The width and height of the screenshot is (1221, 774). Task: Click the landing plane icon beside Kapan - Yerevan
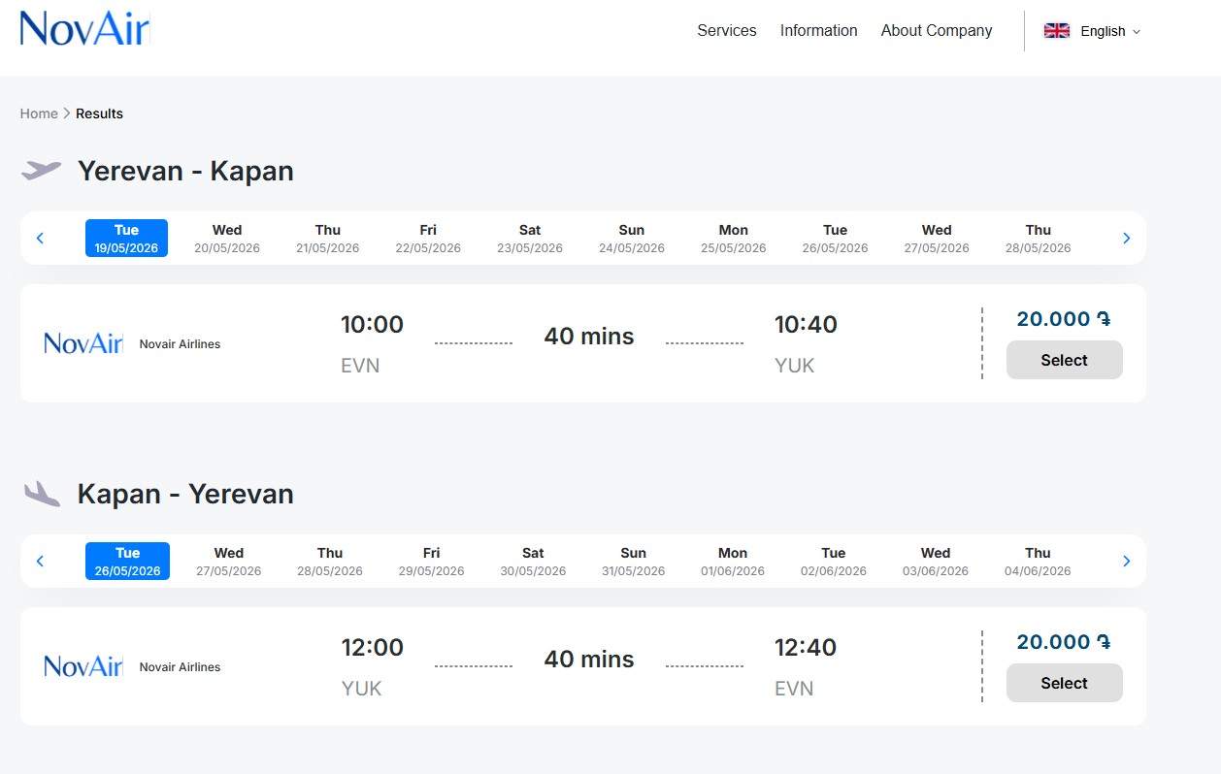tap(42, 494)
